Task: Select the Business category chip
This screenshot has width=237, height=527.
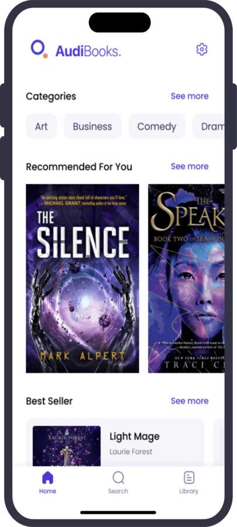Action: (x=92, y=126)
